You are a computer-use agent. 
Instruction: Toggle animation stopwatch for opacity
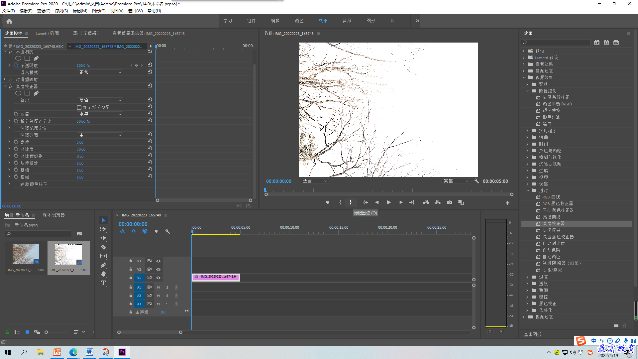[x=16, y=65]
